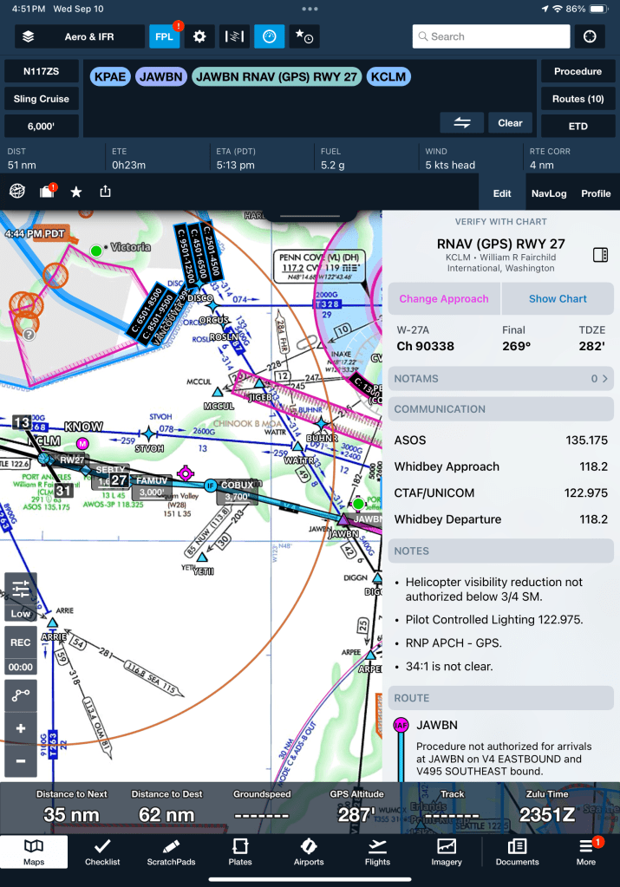Start track log with REC button
Image resolution: width=620 pixels, height=887 pixels.
[21, 643]
